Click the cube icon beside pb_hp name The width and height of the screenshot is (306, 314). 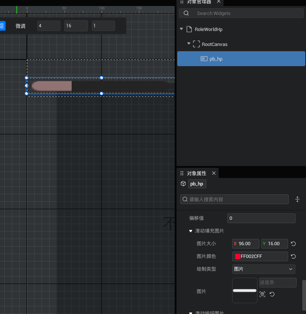[183, 184]
